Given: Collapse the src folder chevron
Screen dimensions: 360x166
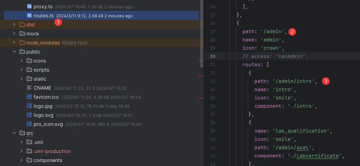Looking at the screenshot, I should [14, 133].
